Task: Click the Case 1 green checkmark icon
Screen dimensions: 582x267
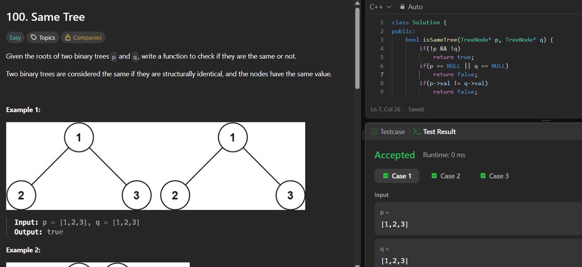Action: tap(386, 176)
